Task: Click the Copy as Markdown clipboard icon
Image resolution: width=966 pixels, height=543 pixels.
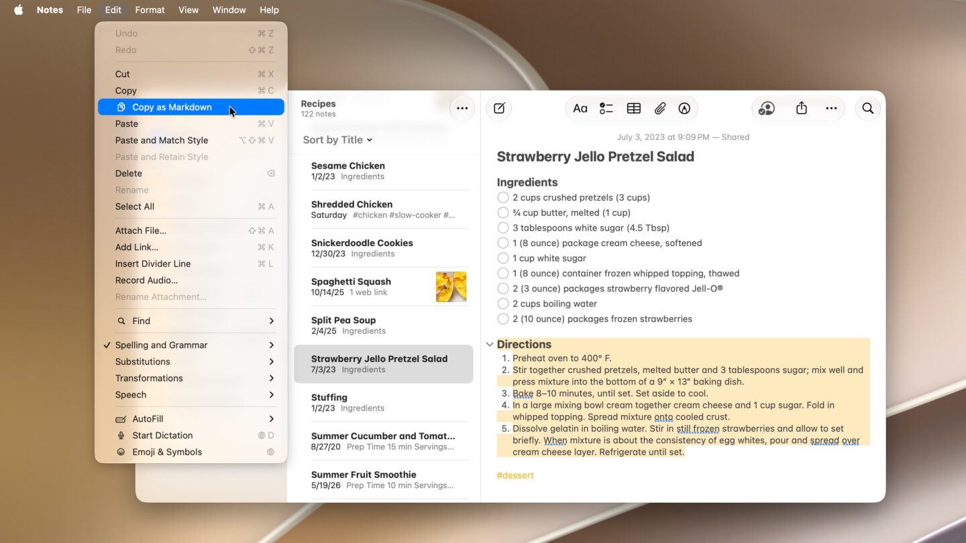Action: click(121, 107)
